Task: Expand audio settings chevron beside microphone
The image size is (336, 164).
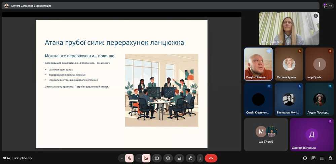Action: click(122, 158)
